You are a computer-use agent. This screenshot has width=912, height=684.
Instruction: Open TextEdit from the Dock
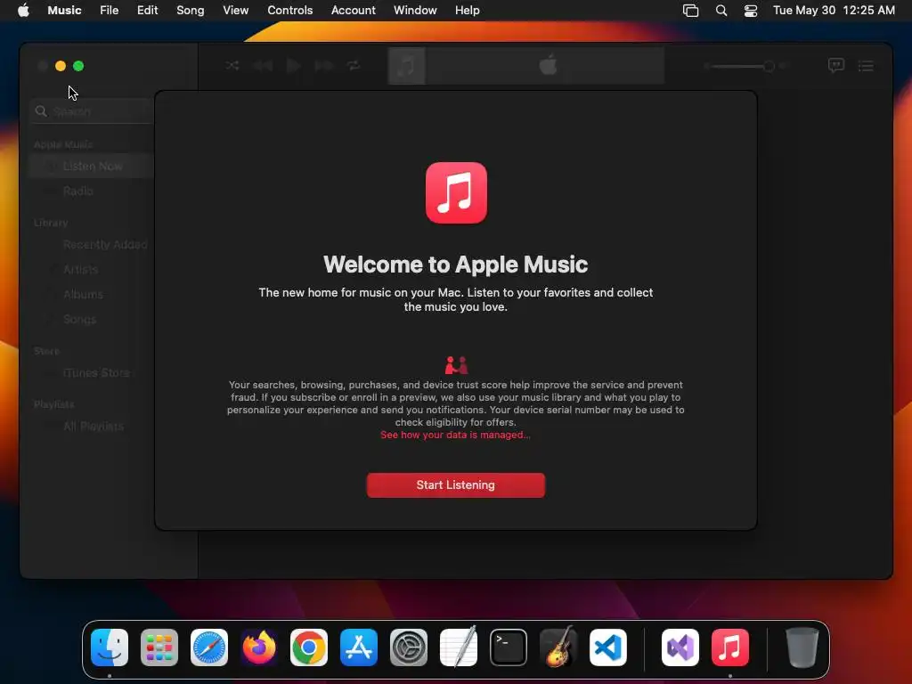pyautogui.click(x=459, y=647)
